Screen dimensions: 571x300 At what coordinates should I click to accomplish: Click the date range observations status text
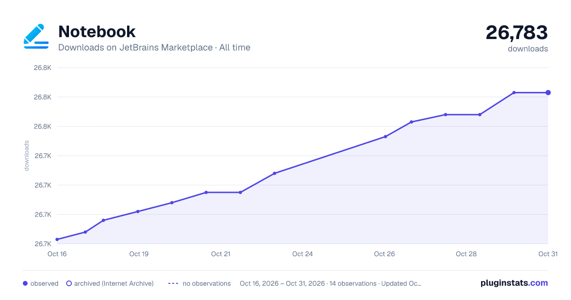tap(331, 283)
